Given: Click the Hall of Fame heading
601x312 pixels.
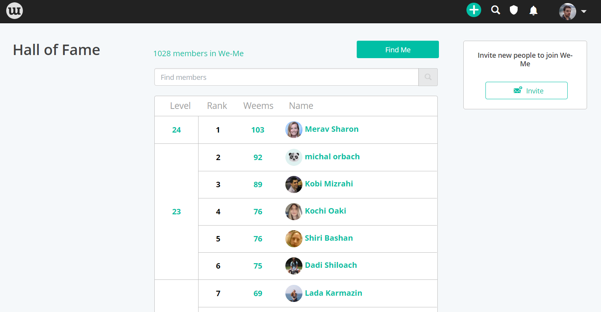Looking at the screenshot, I should coord(57,50).
